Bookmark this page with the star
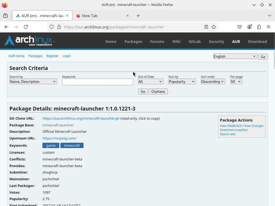275x206 pixels. [x=214, y=27]
